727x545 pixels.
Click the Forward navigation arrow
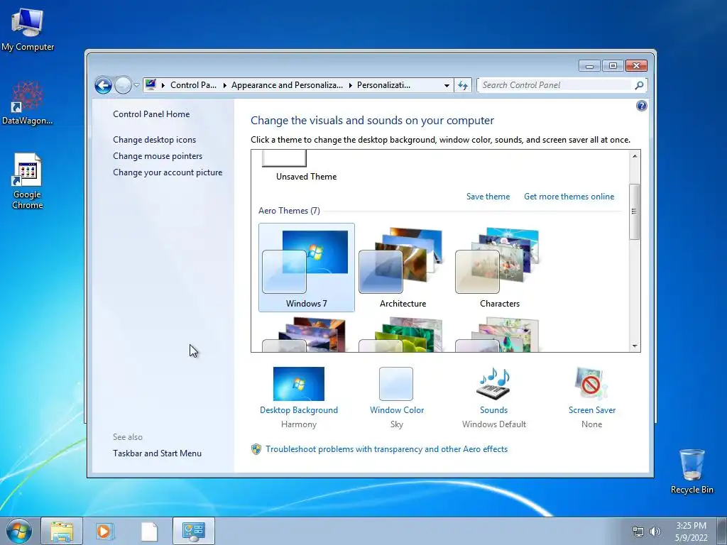[123, 85]
